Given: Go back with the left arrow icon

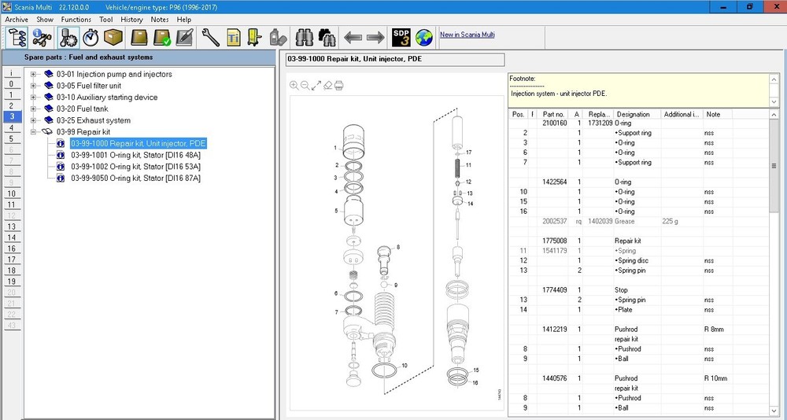Looking at the screenshot, I should coord(353,38).
